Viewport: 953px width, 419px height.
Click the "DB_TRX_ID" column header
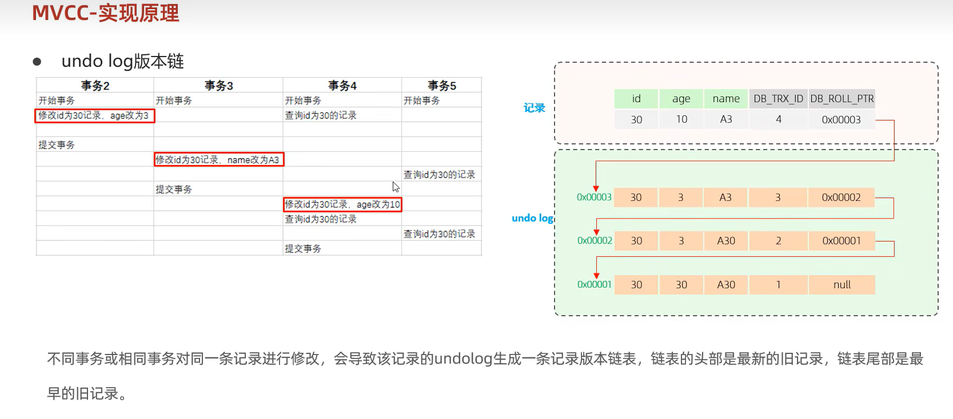[778, 99]
